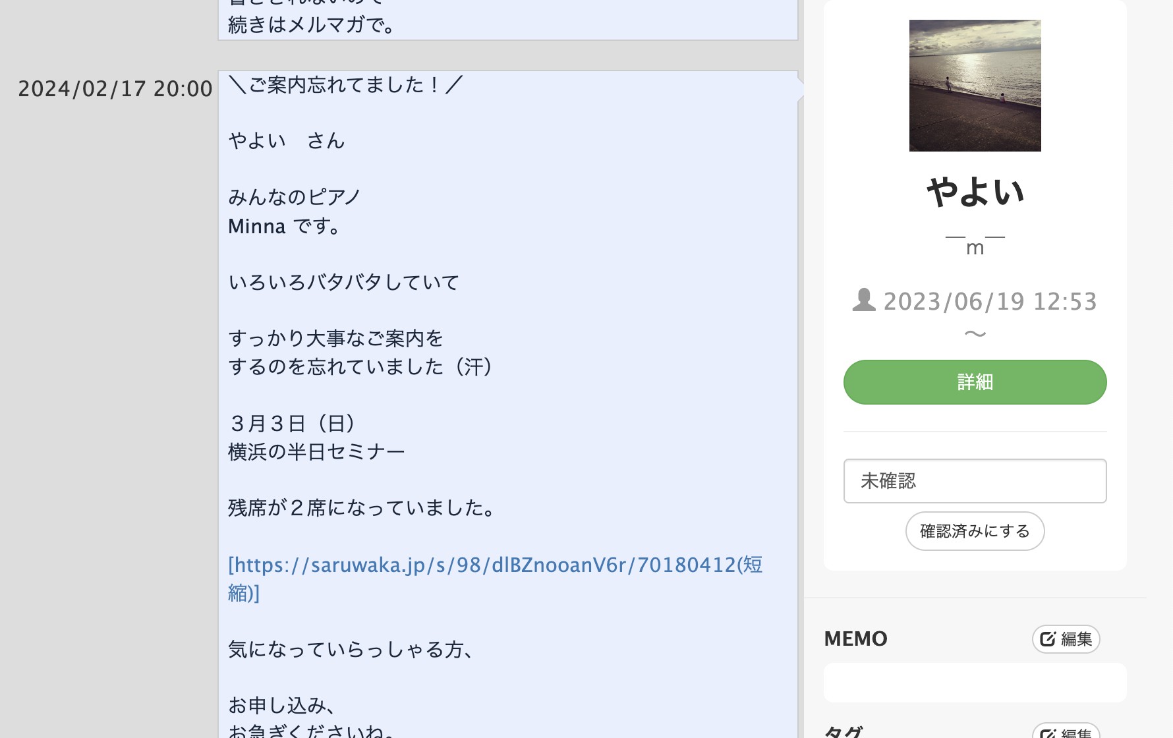This screenshot has height=738, width=1173.
Task: Click the 短縮 link text continuation
Action: pos(244,593)
